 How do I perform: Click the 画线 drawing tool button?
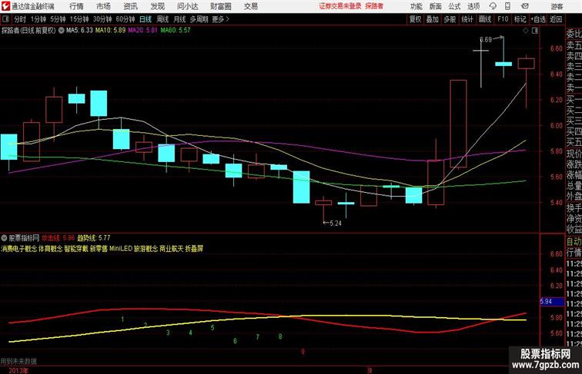(x=485, y=19)
